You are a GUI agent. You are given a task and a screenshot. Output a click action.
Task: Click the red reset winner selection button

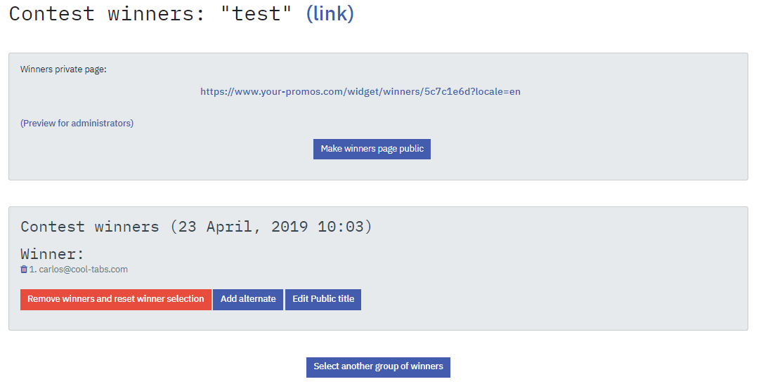[116, 299]
